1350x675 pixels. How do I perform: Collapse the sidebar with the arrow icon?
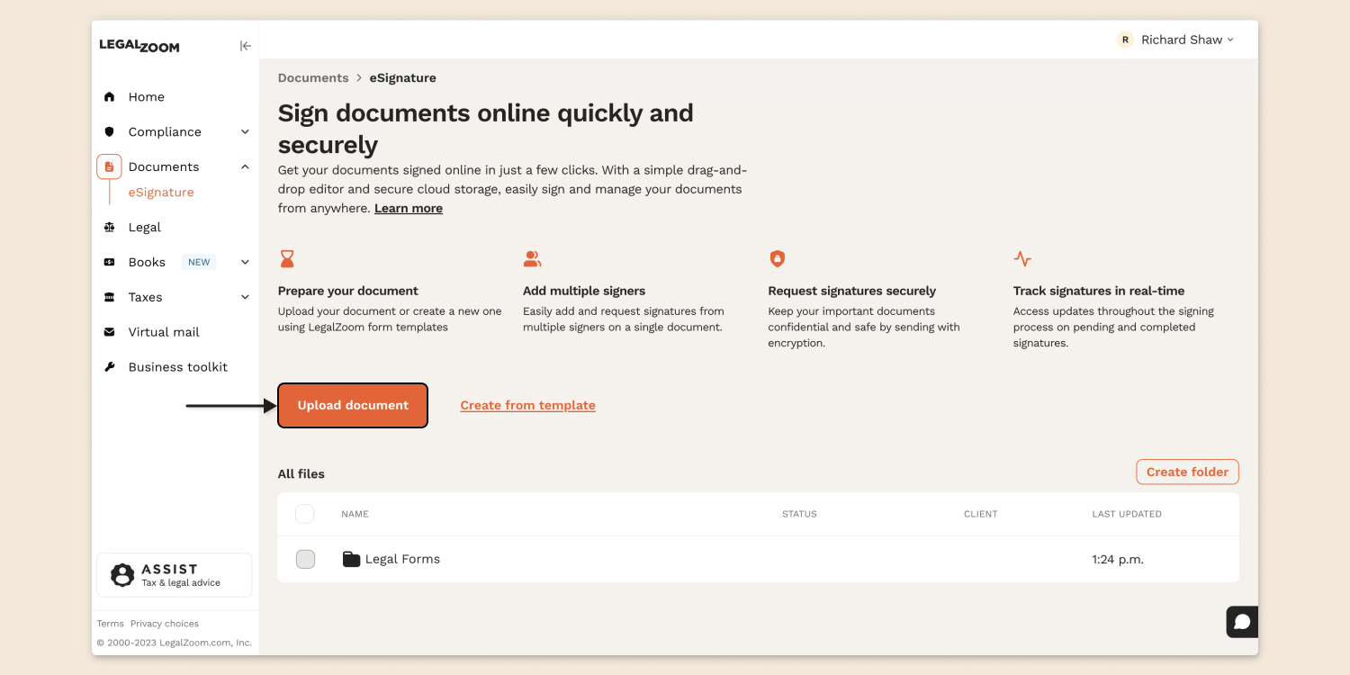(x=245, y=45)
